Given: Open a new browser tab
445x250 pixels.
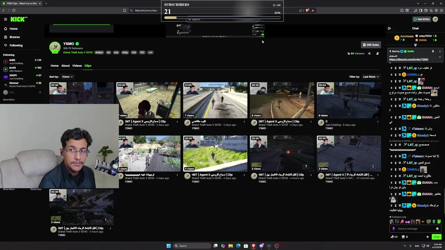Looking at the screenshot, I should (x=46, y=3).
